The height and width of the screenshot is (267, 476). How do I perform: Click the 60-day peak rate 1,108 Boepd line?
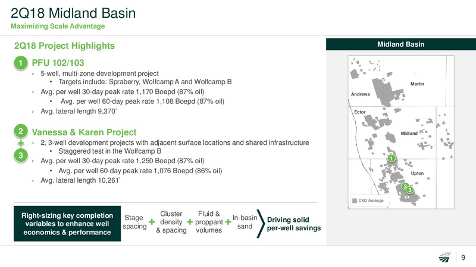coord(142,101)
